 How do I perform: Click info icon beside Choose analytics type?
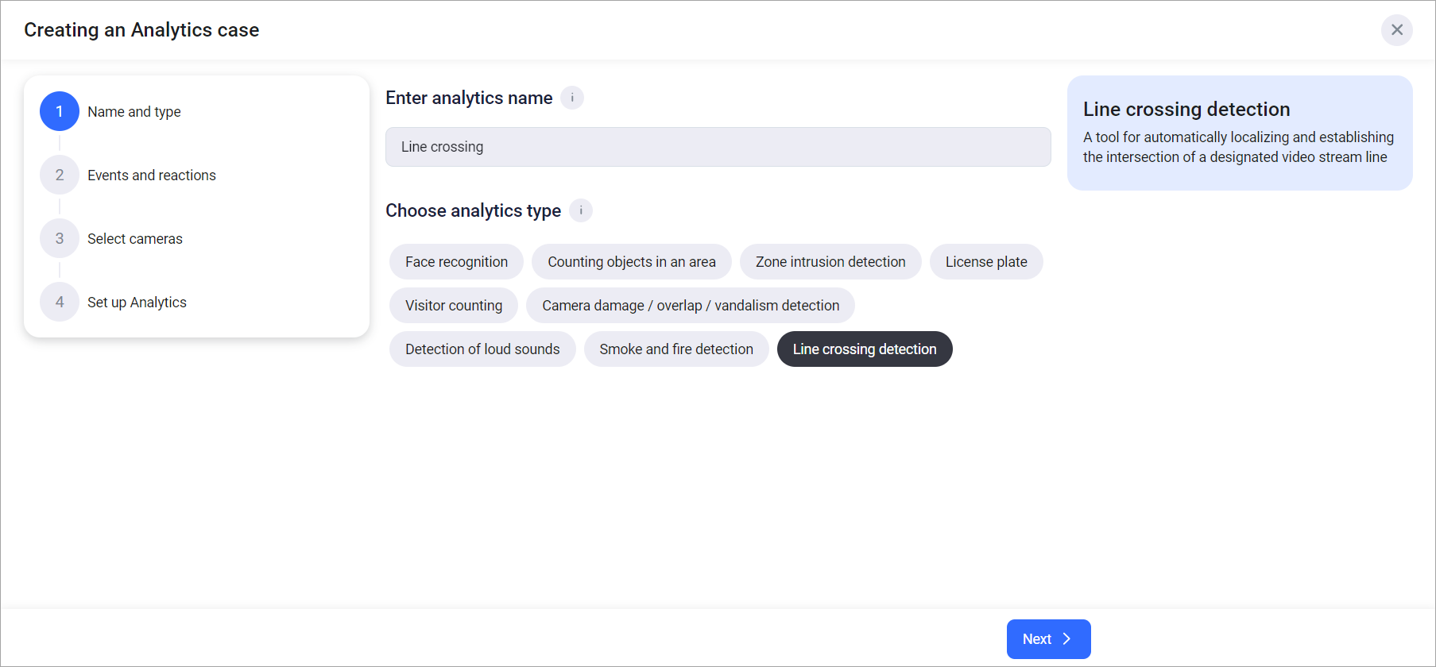(581, 210)
